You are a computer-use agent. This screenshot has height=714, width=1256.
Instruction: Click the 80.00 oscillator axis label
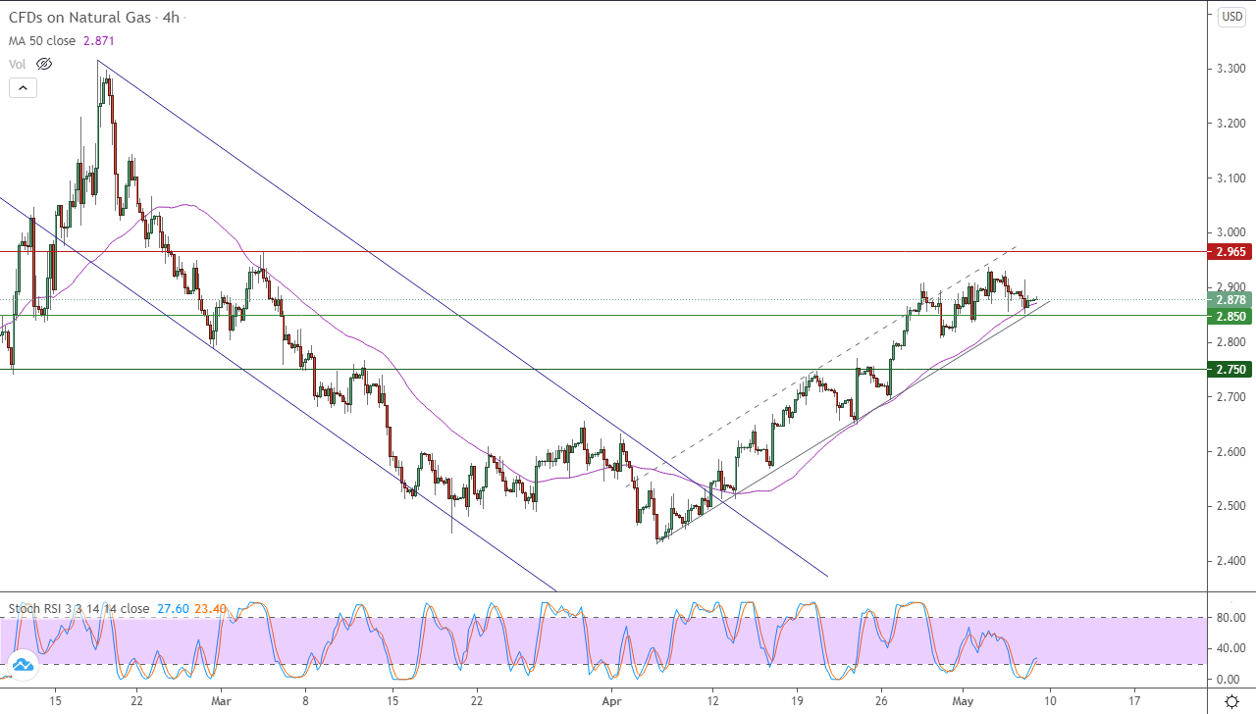(x=1230, y=618)
